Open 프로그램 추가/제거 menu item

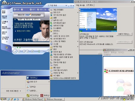(65, 70)
